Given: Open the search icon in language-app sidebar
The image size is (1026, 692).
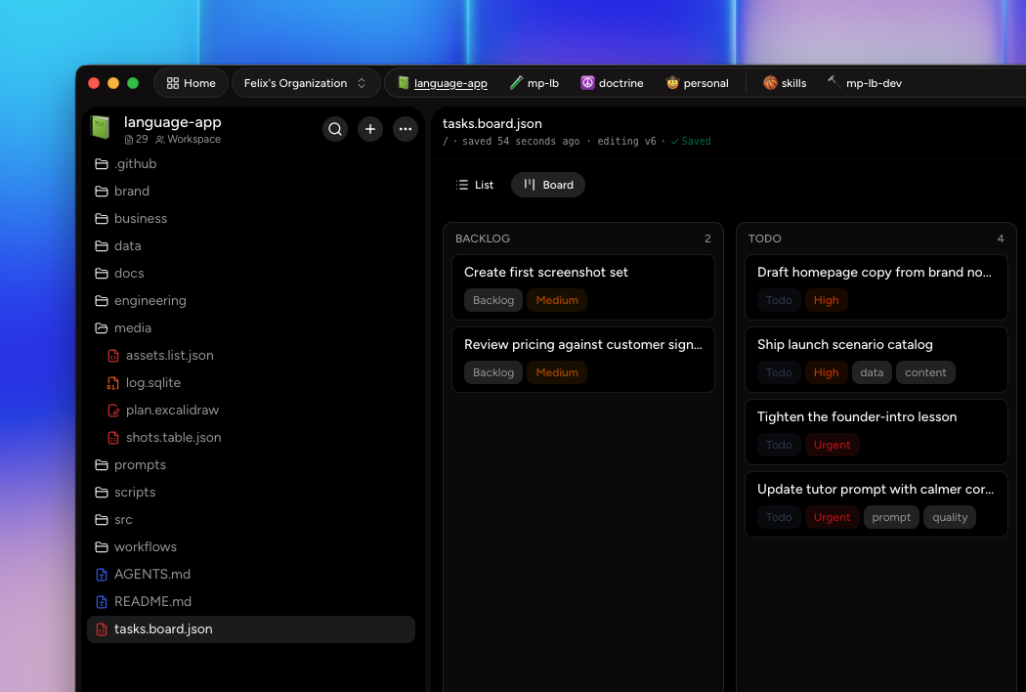Looking at the screenshot, I should click(x=335, y=129).
